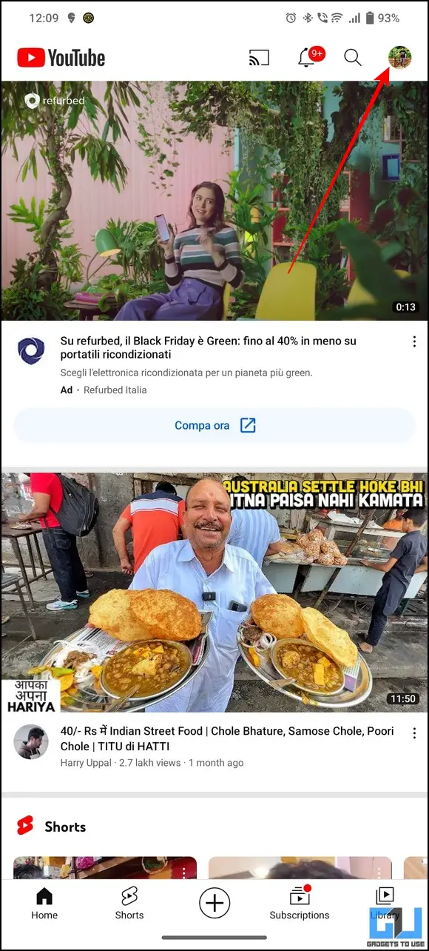Viewport: 429px width, 951px height.
Task: Open Refurbed channel logo icon
Action: tap(31, 350)
